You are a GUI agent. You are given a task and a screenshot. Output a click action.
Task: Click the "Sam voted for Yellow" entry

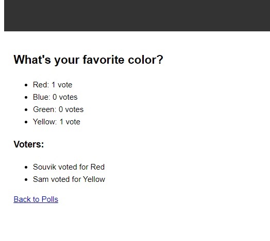pos(69,179)
